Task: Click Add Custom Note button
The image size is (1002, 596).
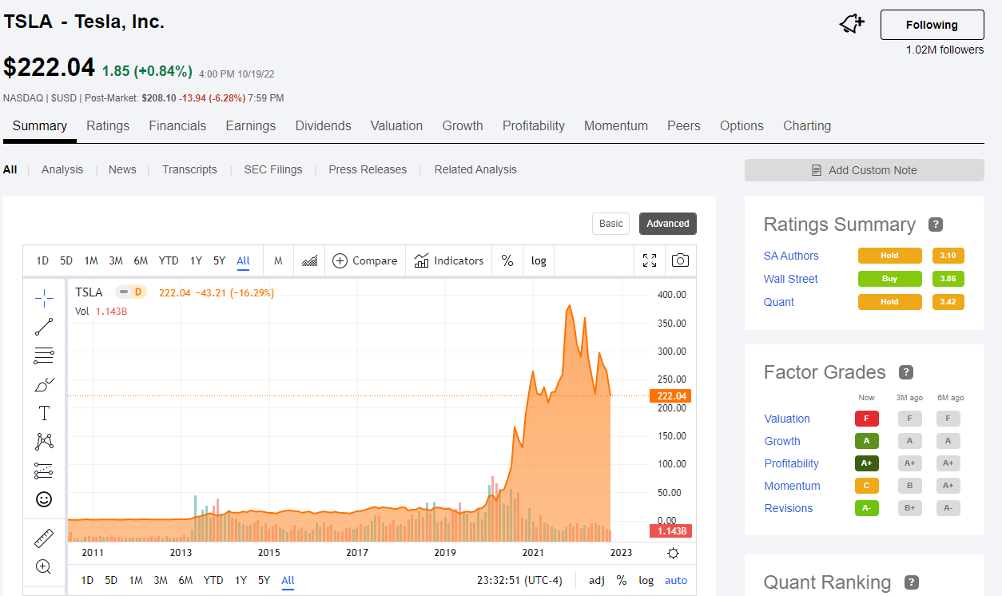Action: (865, 170)
